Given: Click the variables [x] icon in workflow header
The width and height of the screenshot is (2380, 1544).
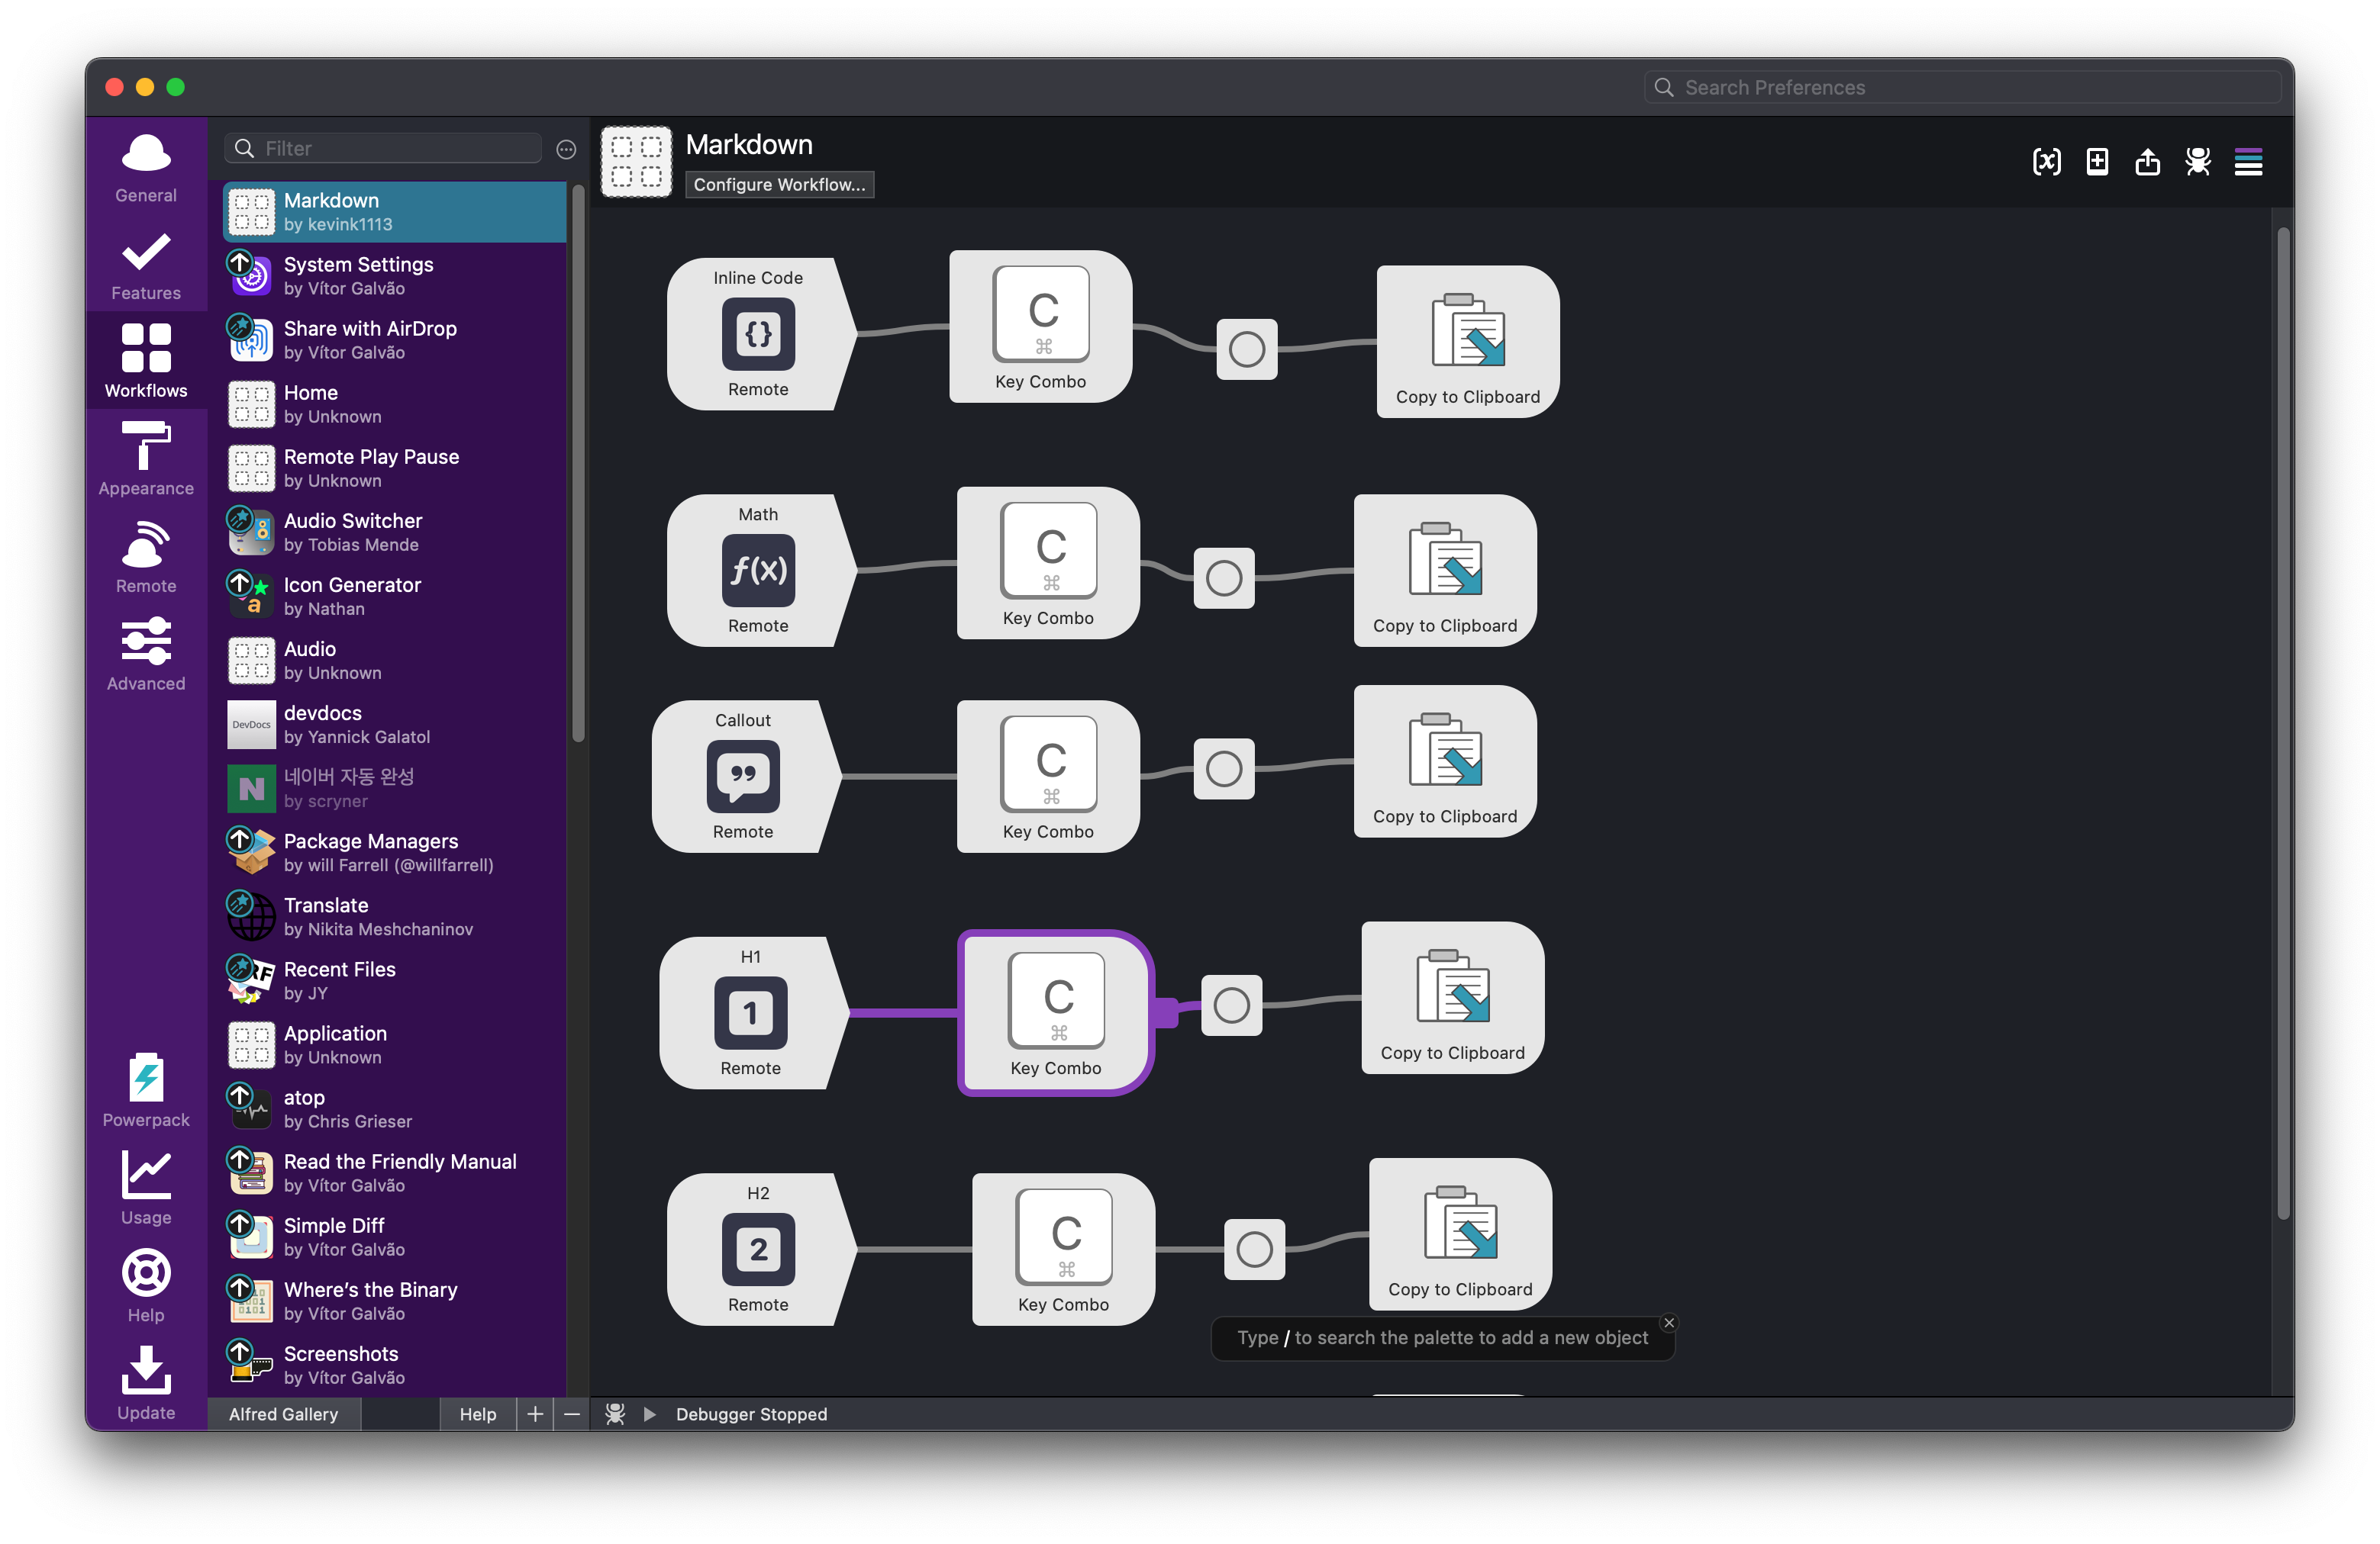Looking at the screenshot, I should coord(2046,162).
